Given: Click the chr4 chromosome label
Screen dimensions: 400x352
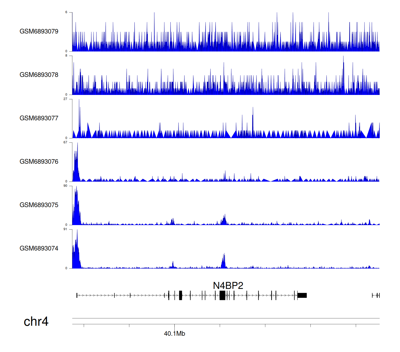Looking at the screenshot, I should click(36, 322).
